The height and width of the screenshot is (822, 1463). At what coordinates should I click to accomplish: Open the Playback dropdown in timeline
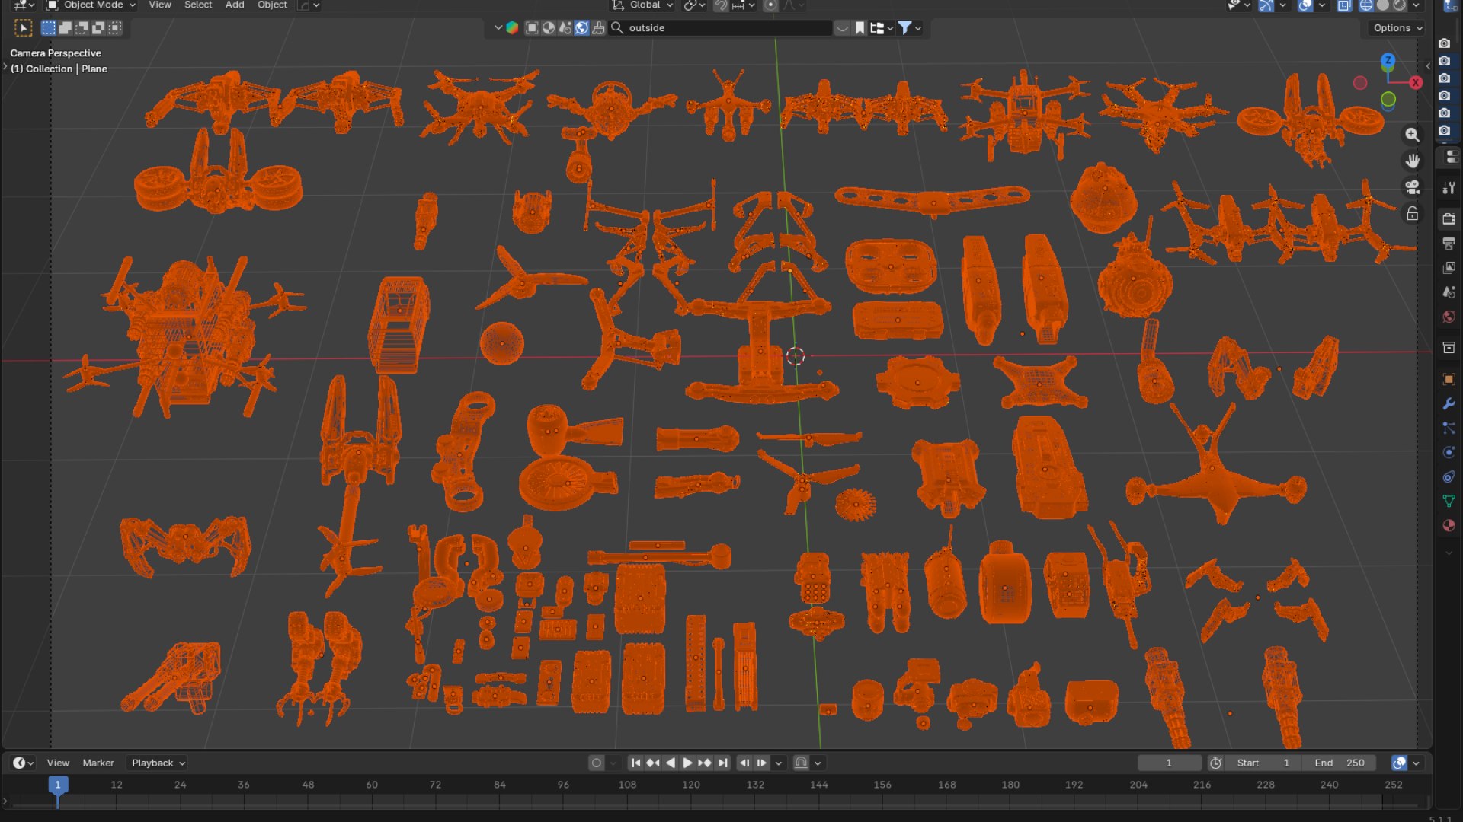click(x=158, y=763)
